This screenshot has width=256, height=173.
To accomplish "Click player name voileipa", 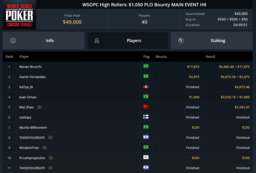I will point(25,117).
